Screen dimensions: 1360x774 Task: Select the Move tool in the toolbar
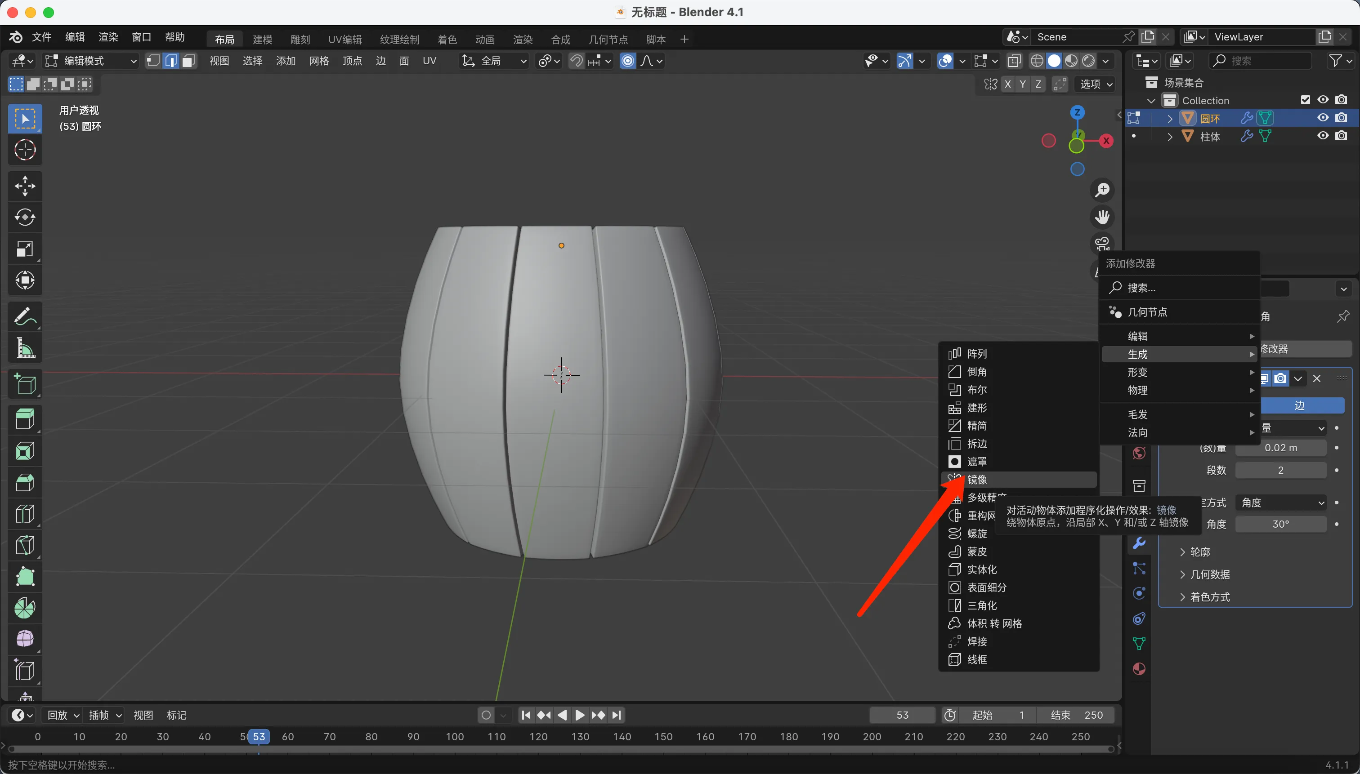pos(24,186)
